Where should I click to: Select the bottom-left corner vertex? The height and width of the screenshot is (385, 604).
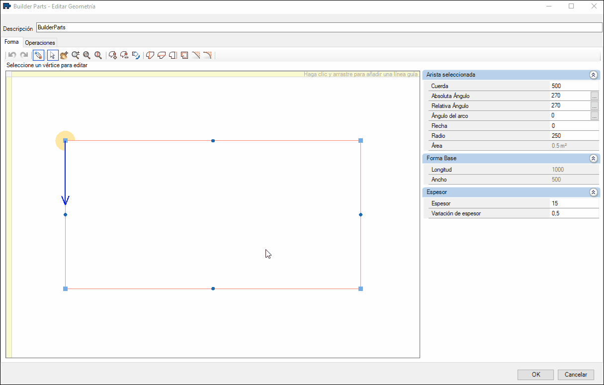click(x=65, y=289)
